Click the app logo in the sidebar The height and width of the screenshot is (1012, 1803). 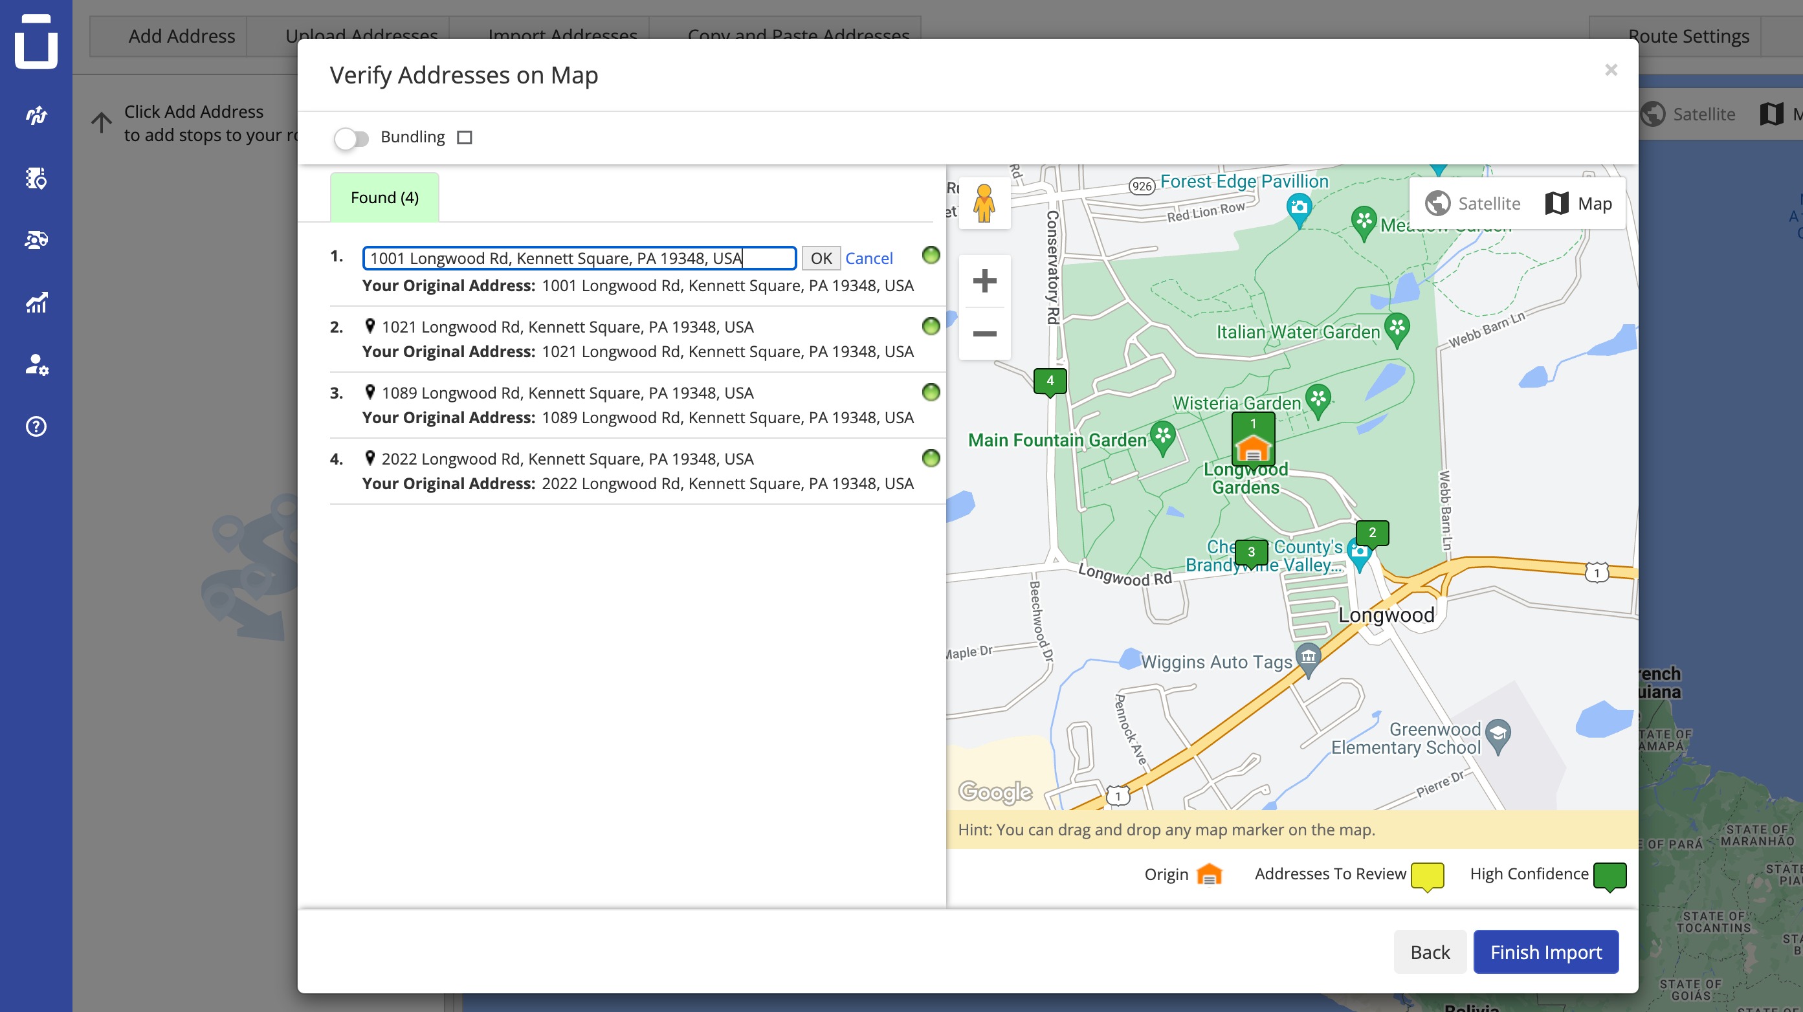click(x=36, y=41)
